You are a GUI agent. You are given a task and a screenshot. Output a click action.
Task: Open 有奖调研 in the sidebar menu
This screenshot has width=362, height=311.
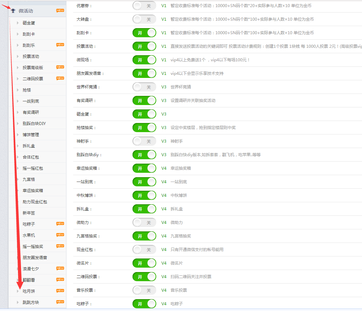click(x=31, y=112)
